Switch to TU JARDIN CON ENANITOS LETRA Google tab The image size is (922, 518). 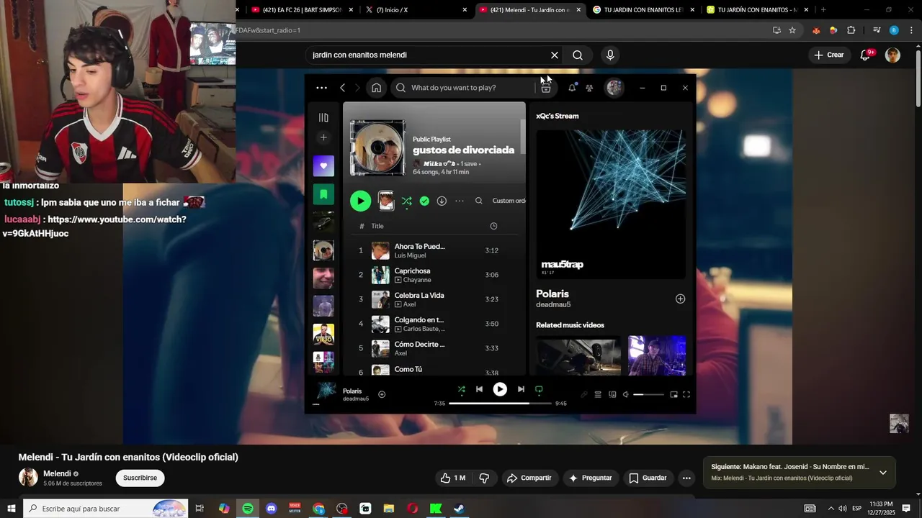[643, 9]
